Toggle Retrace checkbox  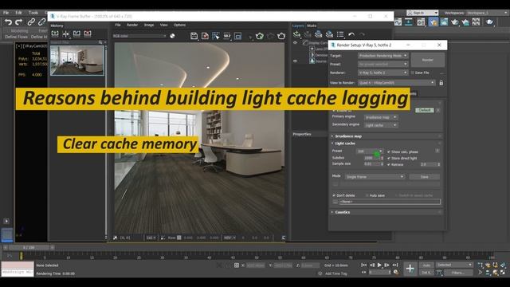pyautogui.click(x=389, y=165)
